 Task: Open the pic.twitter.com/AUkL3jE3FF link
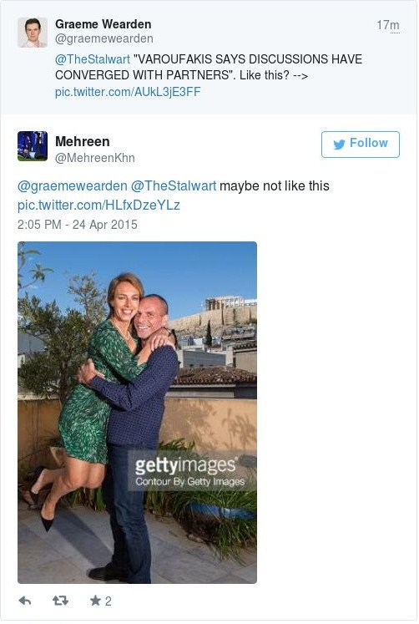click(x=128, y=92)
